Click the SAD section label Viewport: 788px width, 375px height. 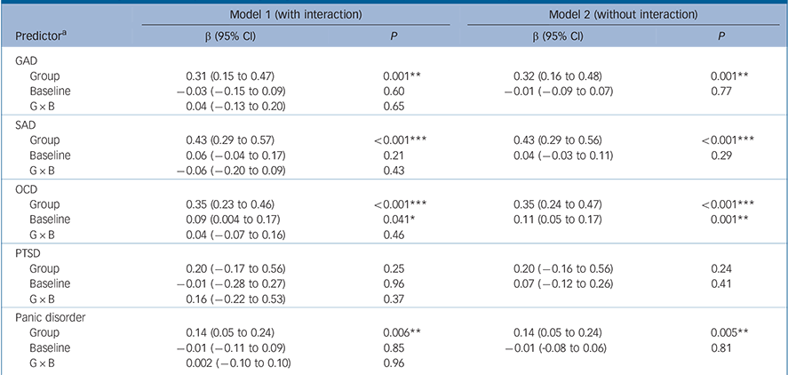pos(28,128)
